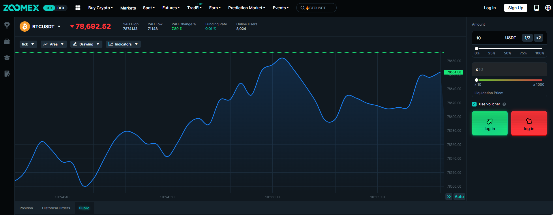Click the Funding Rate 0.01 % value
This screenshot has height=215, width=553.
pyautogui.click(x=211, y=29)
